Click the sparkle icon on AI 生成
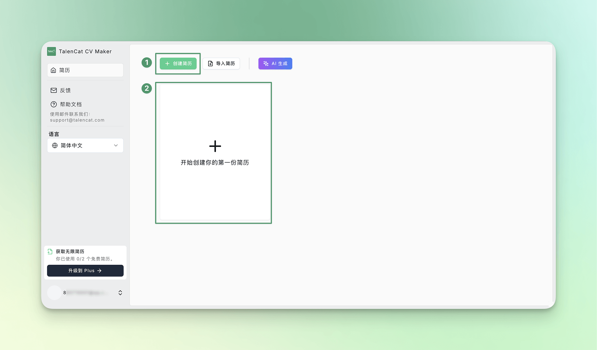597x350 pixels. pos(266,64)
